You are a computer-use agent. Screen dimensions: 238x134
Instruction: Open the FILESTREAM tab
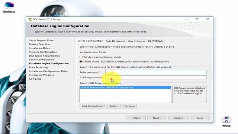point(155,41)
